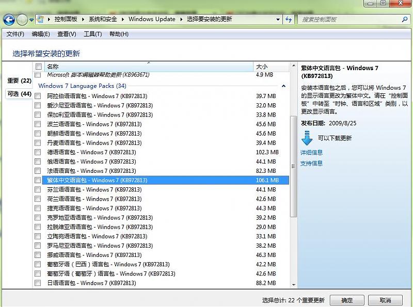Image resolution: width=413 pixels, height=307 pixels.
Task: Expand the breadcrumb arrow after Windows Update
Action: tap(181, 19)
